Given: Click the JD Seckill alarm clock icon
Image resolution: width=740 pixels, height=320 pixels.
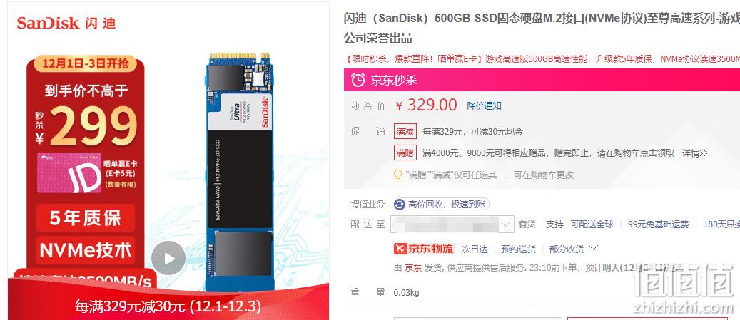Looking at the screenshot, I should [x=358, y=80].
